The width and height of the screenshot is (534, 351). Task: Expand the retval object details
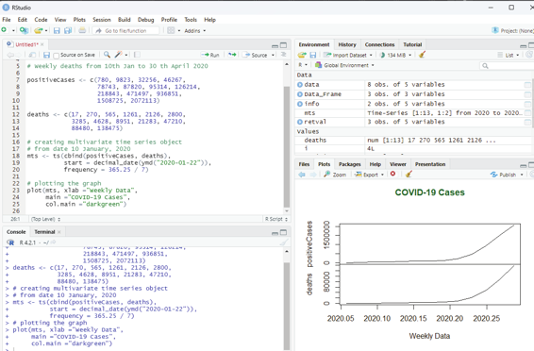pyautogui.click(x=300, y=122)
